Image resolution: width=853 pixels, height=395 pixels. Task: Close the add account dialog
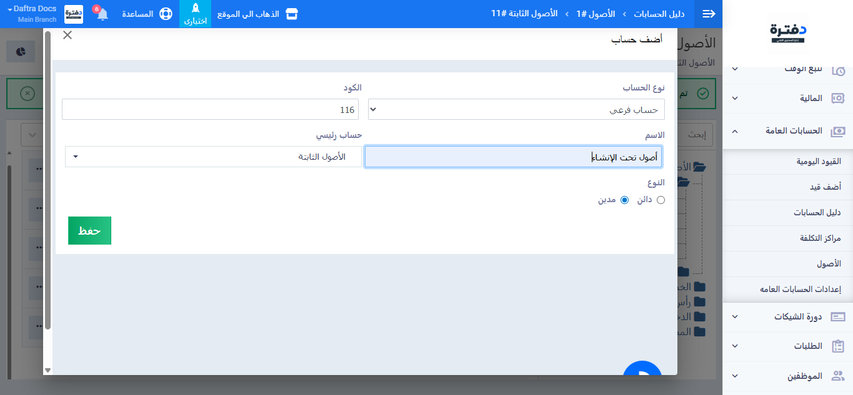(x=67, y=35)
